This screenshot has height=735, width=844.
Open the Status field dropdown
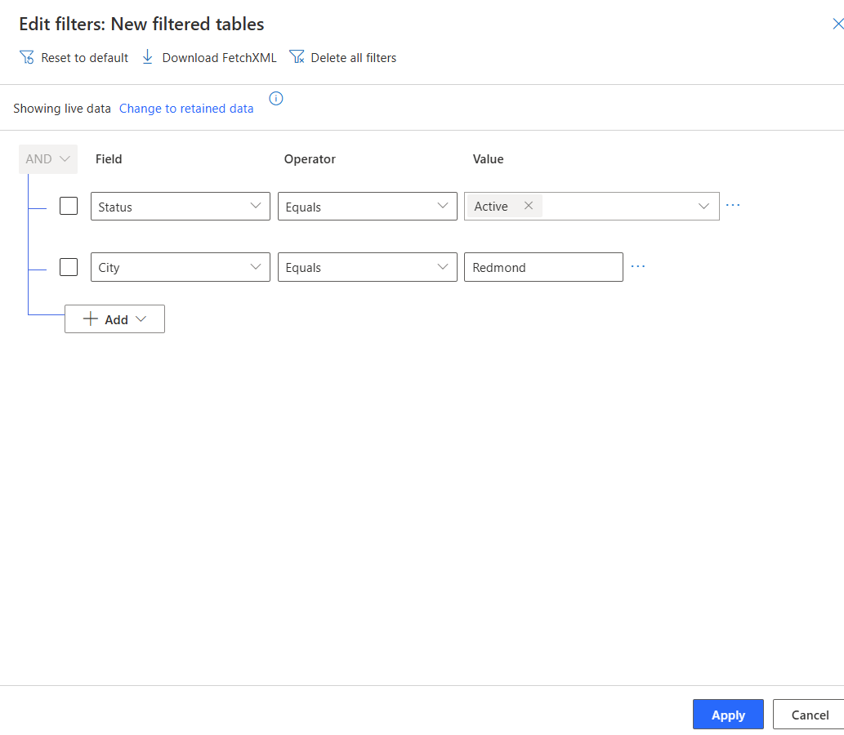(x=181, y=206)
